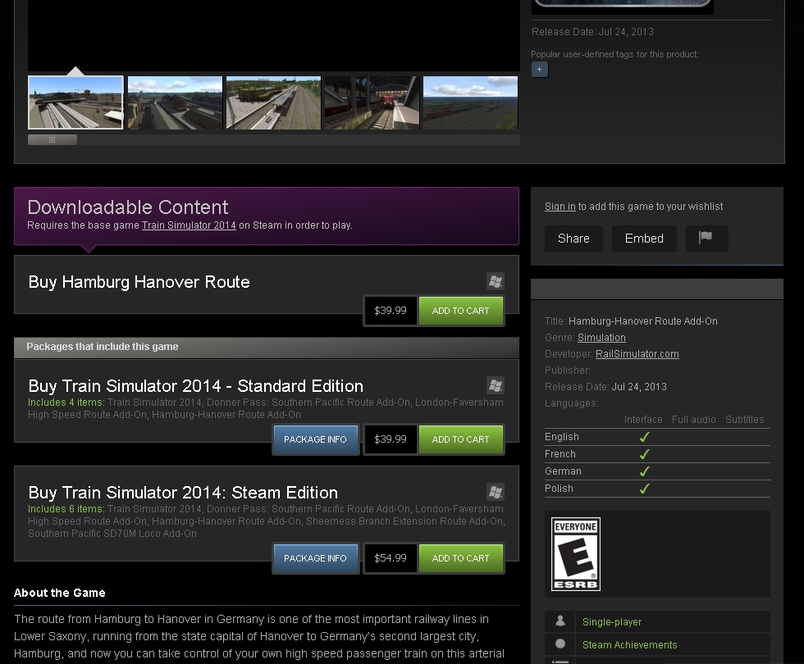Click the $39.99 price of Hamburg Hanover Route

click(x=391, y=311)
